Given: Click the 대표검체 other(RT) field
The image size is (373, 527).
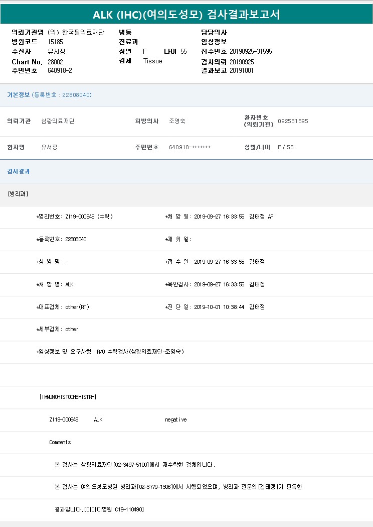Looking at the screenshot, I should 63,307.
